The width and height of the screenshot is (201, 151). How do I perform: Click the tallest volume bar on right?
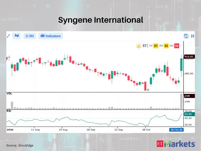point(181,102)
